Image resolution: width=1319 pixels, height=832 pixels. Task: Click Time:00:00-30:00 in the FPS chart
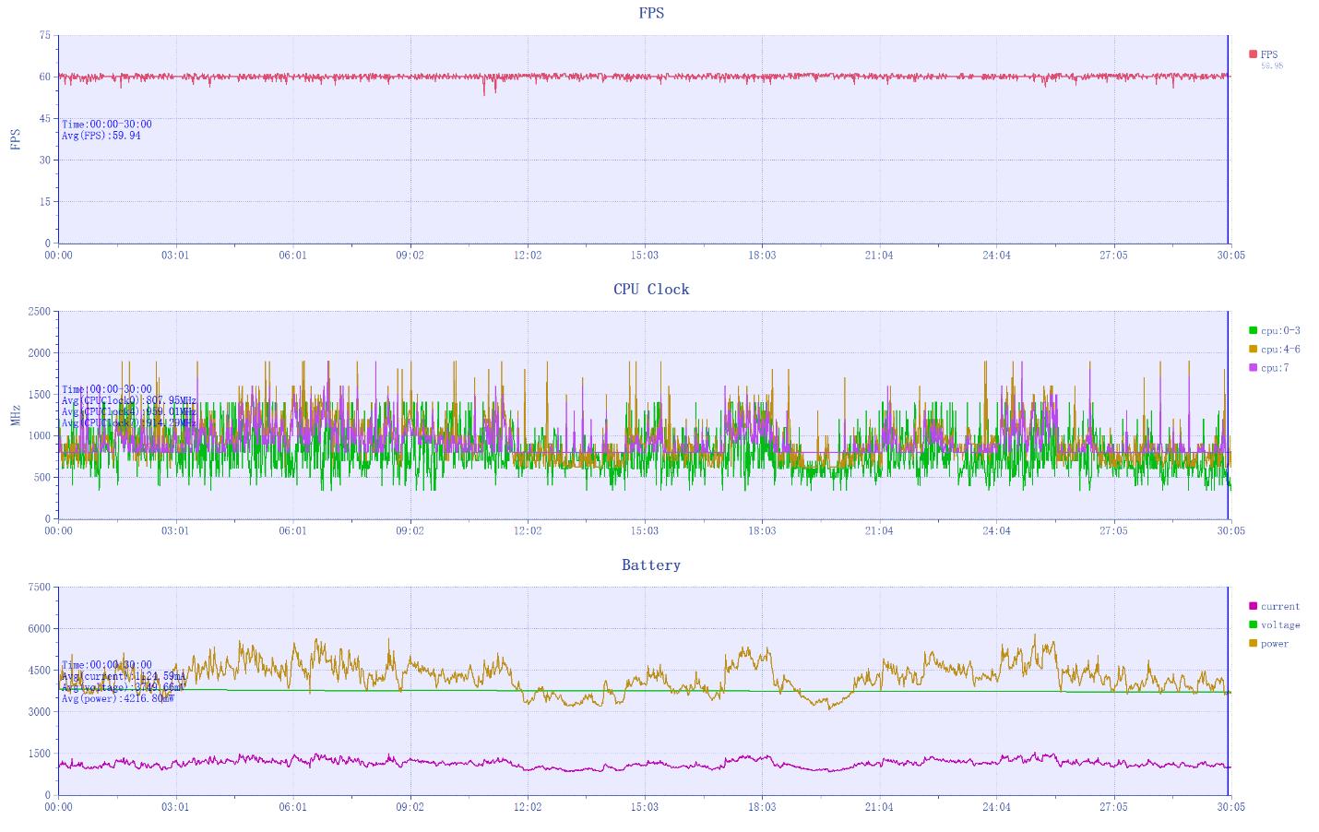(x=107, y=125)
